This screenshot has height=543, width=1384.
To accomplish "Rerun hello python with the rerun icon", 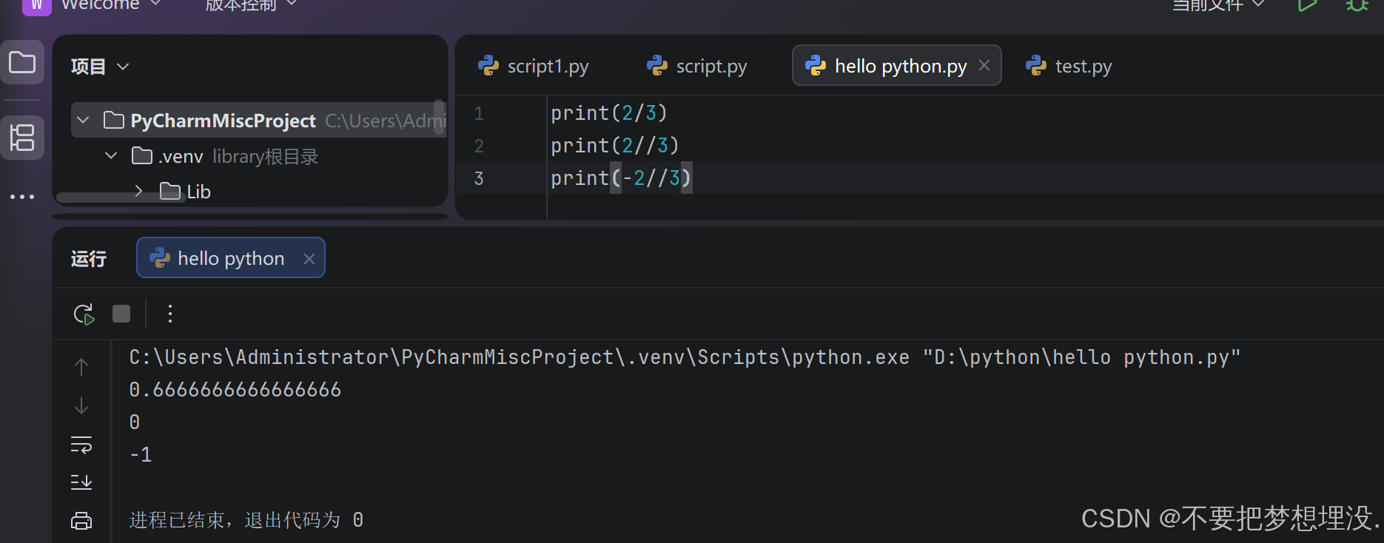I will [84, 314].
